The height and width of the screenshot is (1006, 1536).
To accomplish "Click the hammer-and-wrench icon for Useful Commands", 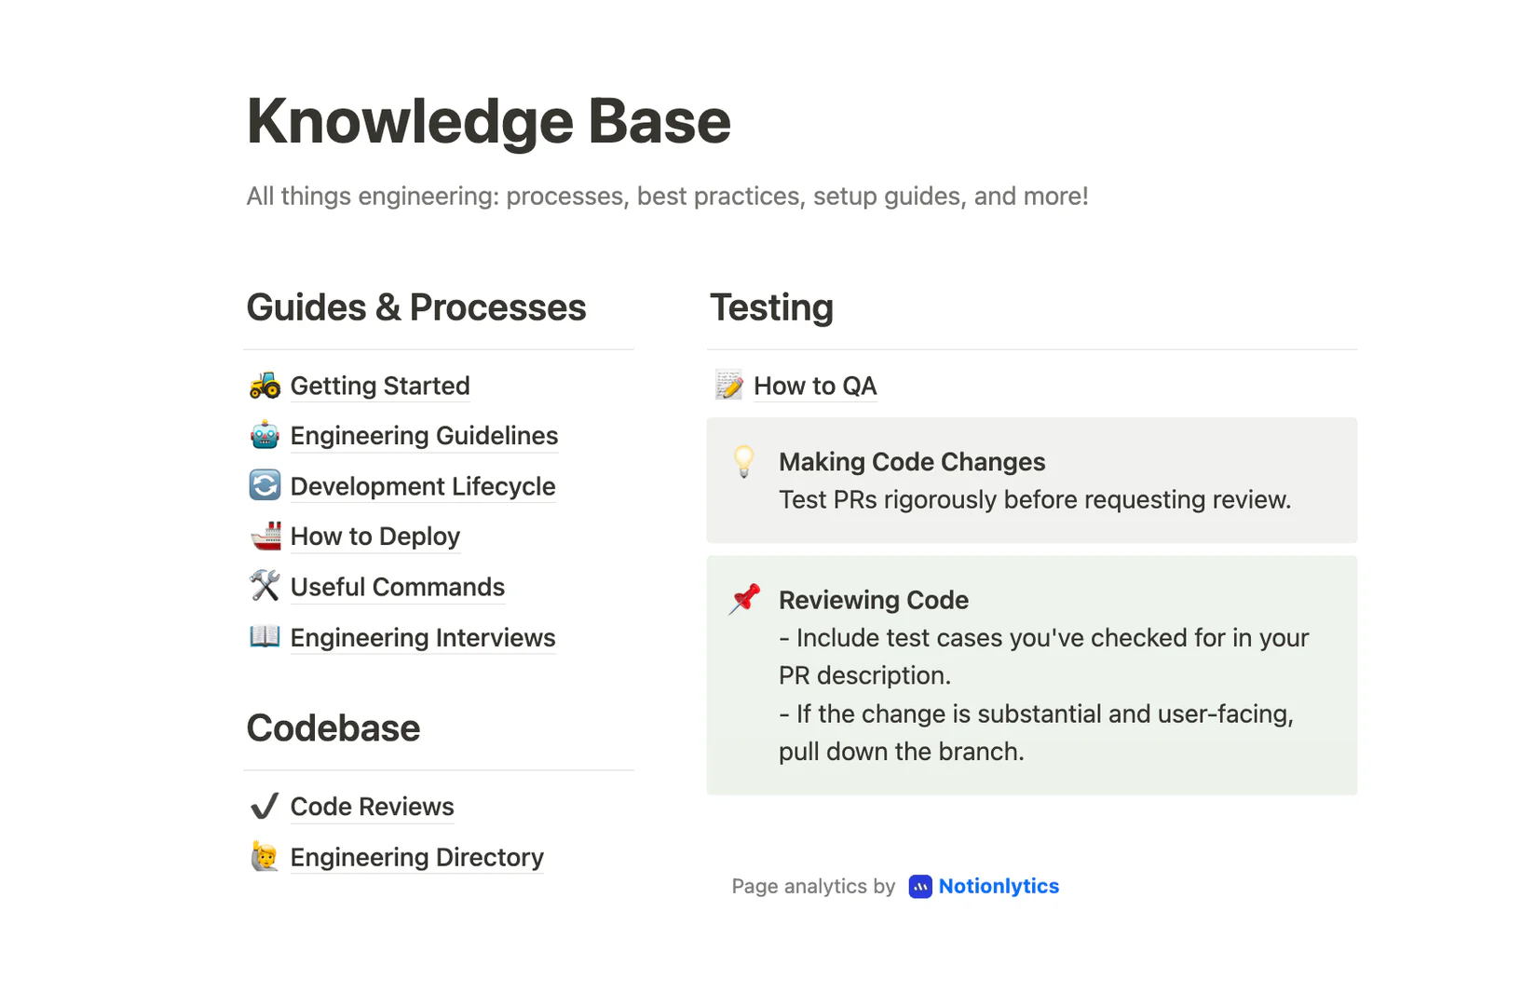I will pyautogui.click(x=265, y=586).
